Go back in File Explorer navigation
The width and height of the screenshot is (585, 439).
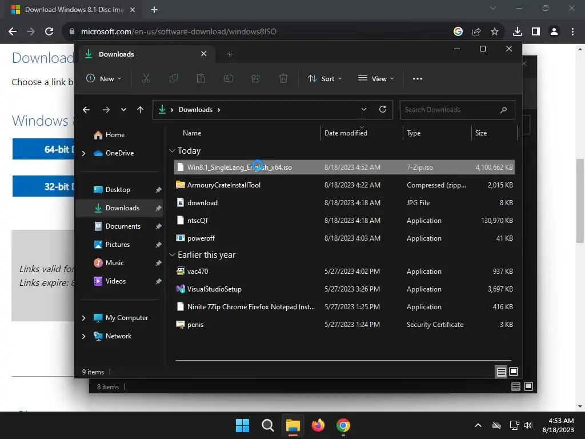point(86,110)
